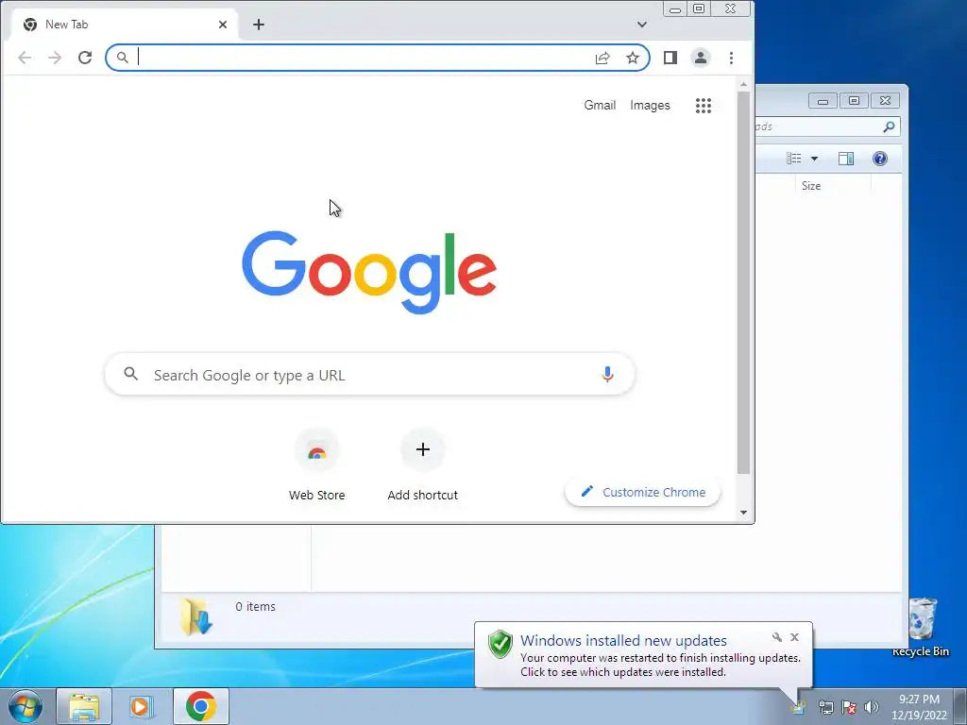Click the Size column header in Explorer

[833, 186]
